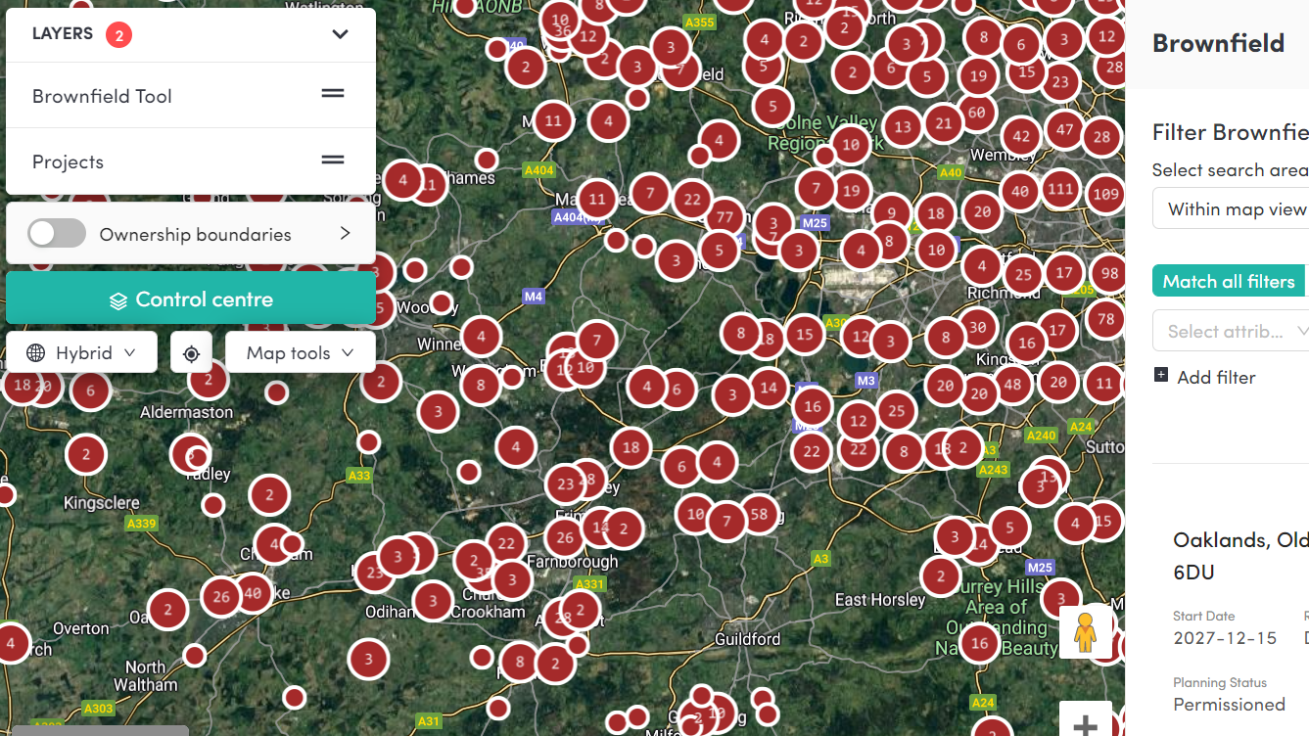Open the Hybrid basemap dropdown
The image size is (1309, 736).
81,352
